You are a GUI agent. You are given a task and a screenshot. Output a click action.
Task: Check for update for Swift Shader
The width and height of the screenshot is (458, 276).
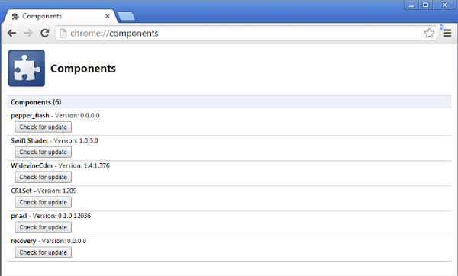click(44, 152)
